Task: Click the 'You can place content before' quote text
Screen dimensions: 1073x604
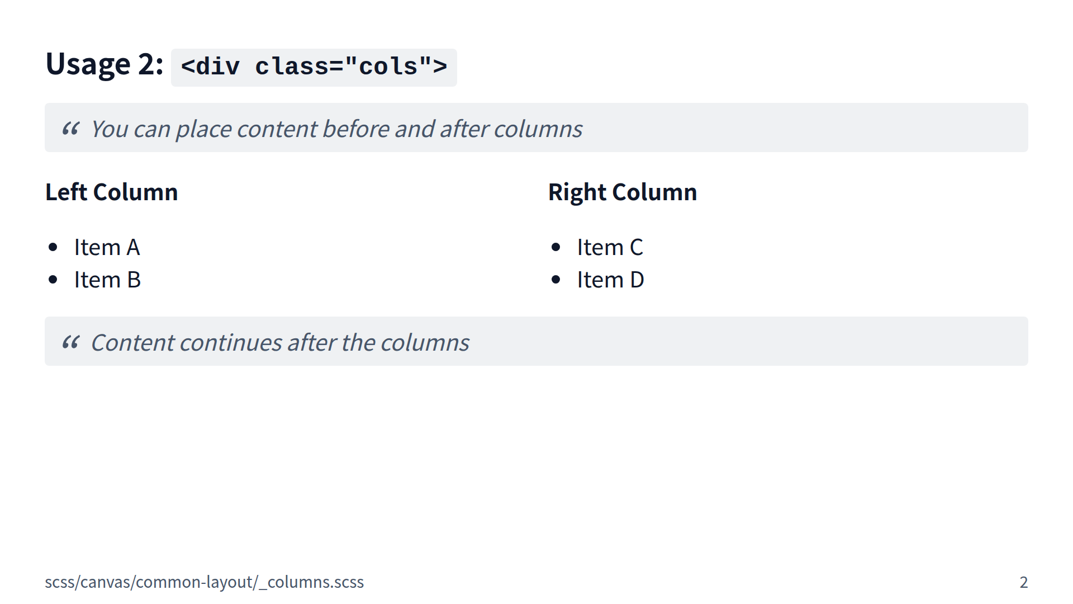Action: 240,129
